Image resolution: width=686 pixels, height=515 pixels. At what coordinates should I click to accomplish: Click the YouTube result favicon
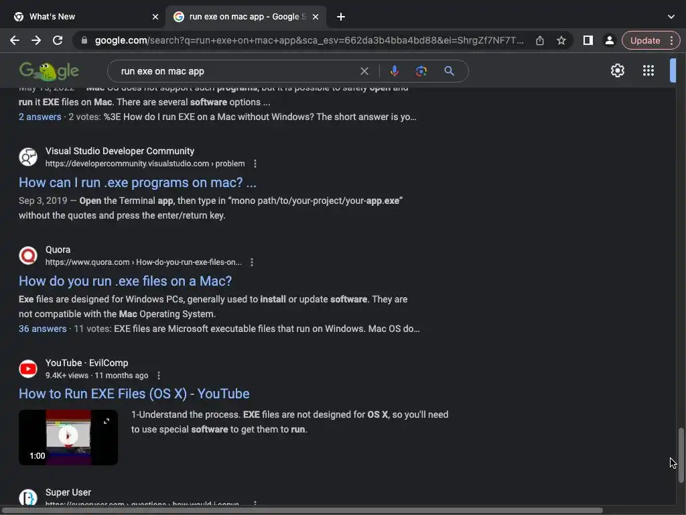pos(28,369)
